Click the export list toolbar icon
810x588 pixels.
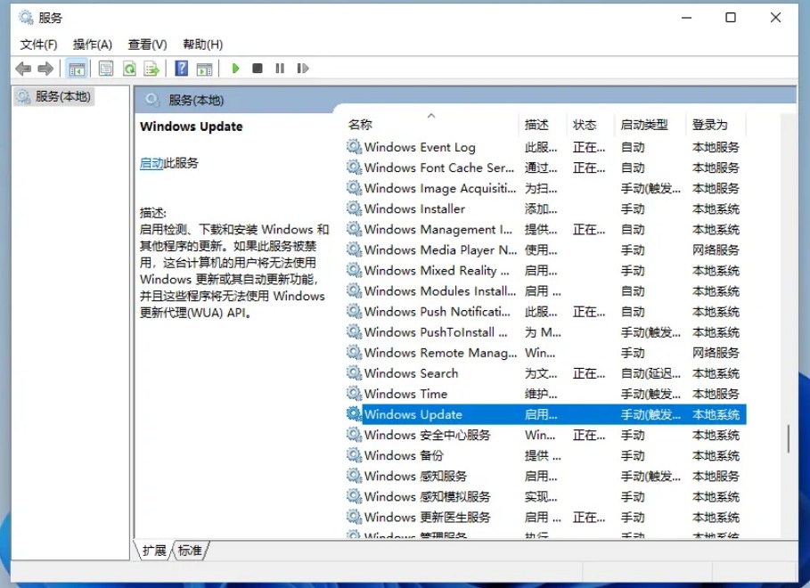click(151, 69)
